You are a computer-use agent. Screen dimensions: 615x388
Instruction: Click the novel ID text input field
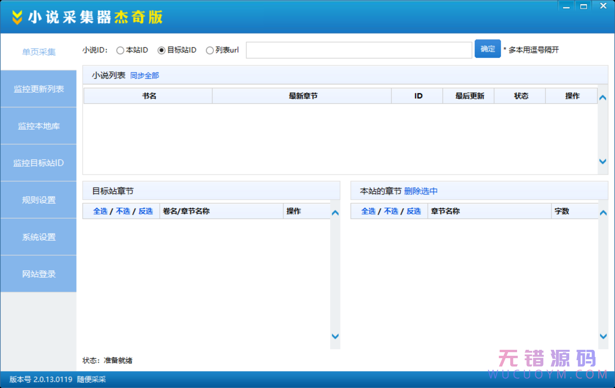pos(359,50)
